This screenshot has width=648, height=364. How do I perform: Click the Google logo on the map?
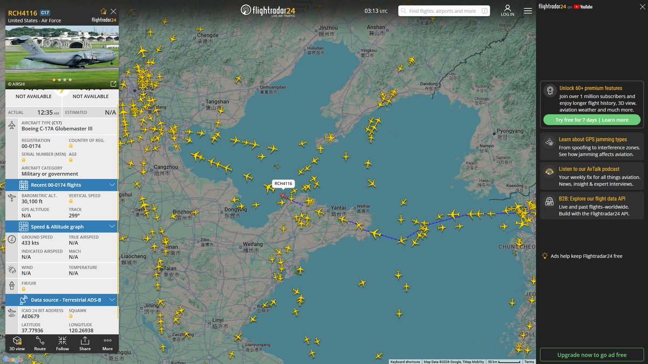click(x=13, y=360)
